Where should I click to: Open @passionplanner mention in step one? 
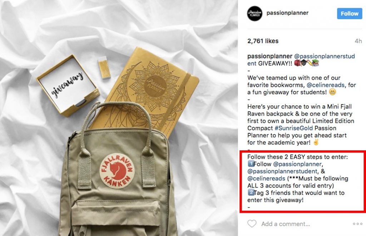tap(297, 164)
